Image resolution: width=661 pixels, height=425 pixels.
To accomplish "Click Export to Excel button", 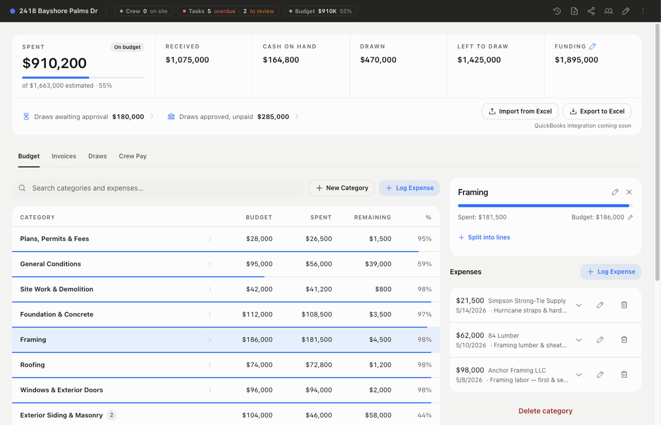I will coord(597,111).
